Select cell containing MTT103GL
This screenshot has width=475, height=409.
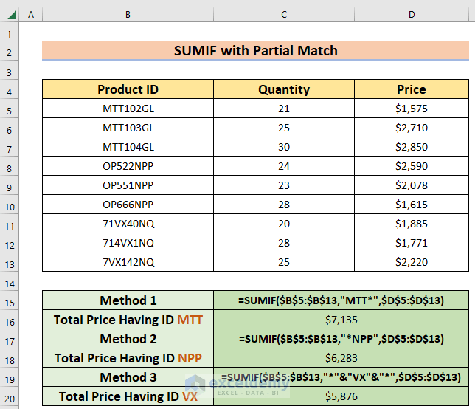128,128
